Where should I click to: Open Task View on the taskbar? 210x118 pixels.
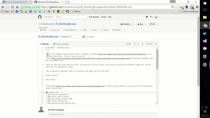(x=205, y=10)
